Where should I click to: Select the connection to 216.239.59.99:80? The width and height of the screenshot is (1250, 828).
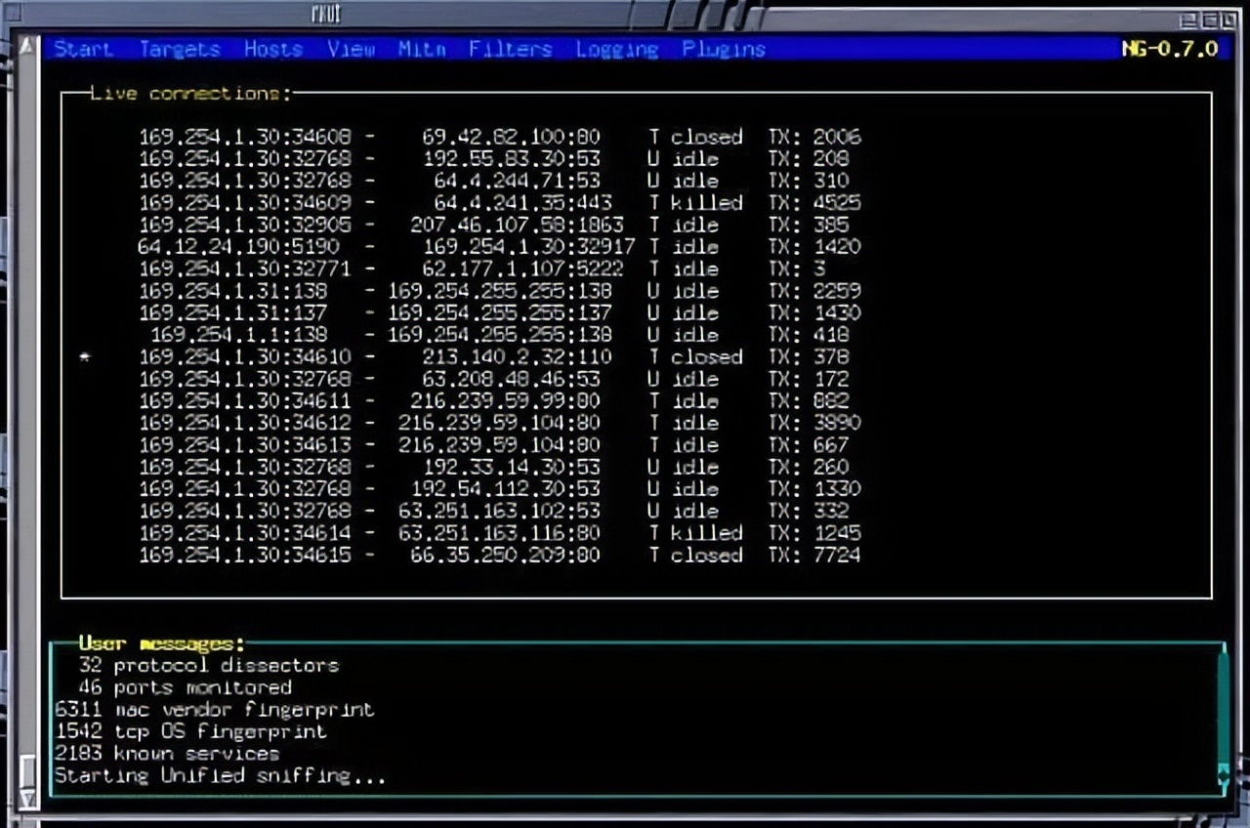point(494,401)
